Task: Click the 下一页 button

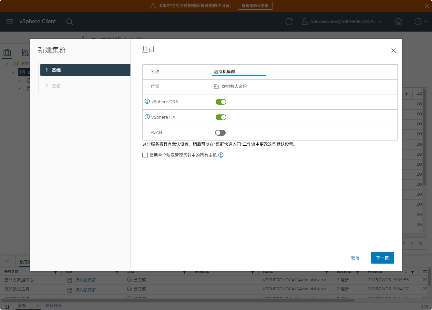Action: pyautogui.click(x=382, y=258)
